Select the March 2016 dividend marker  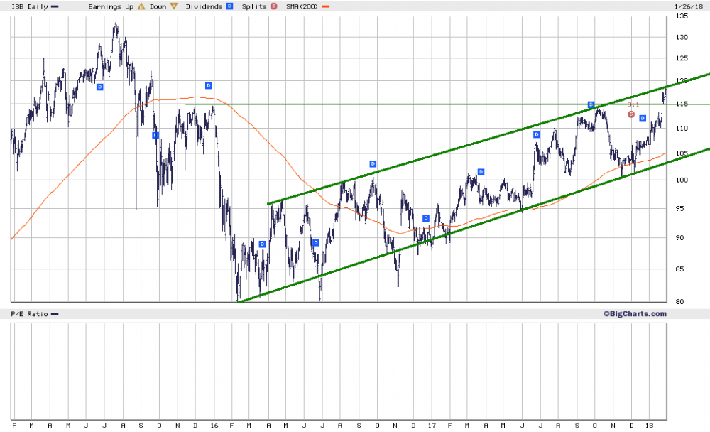[262, 244]
